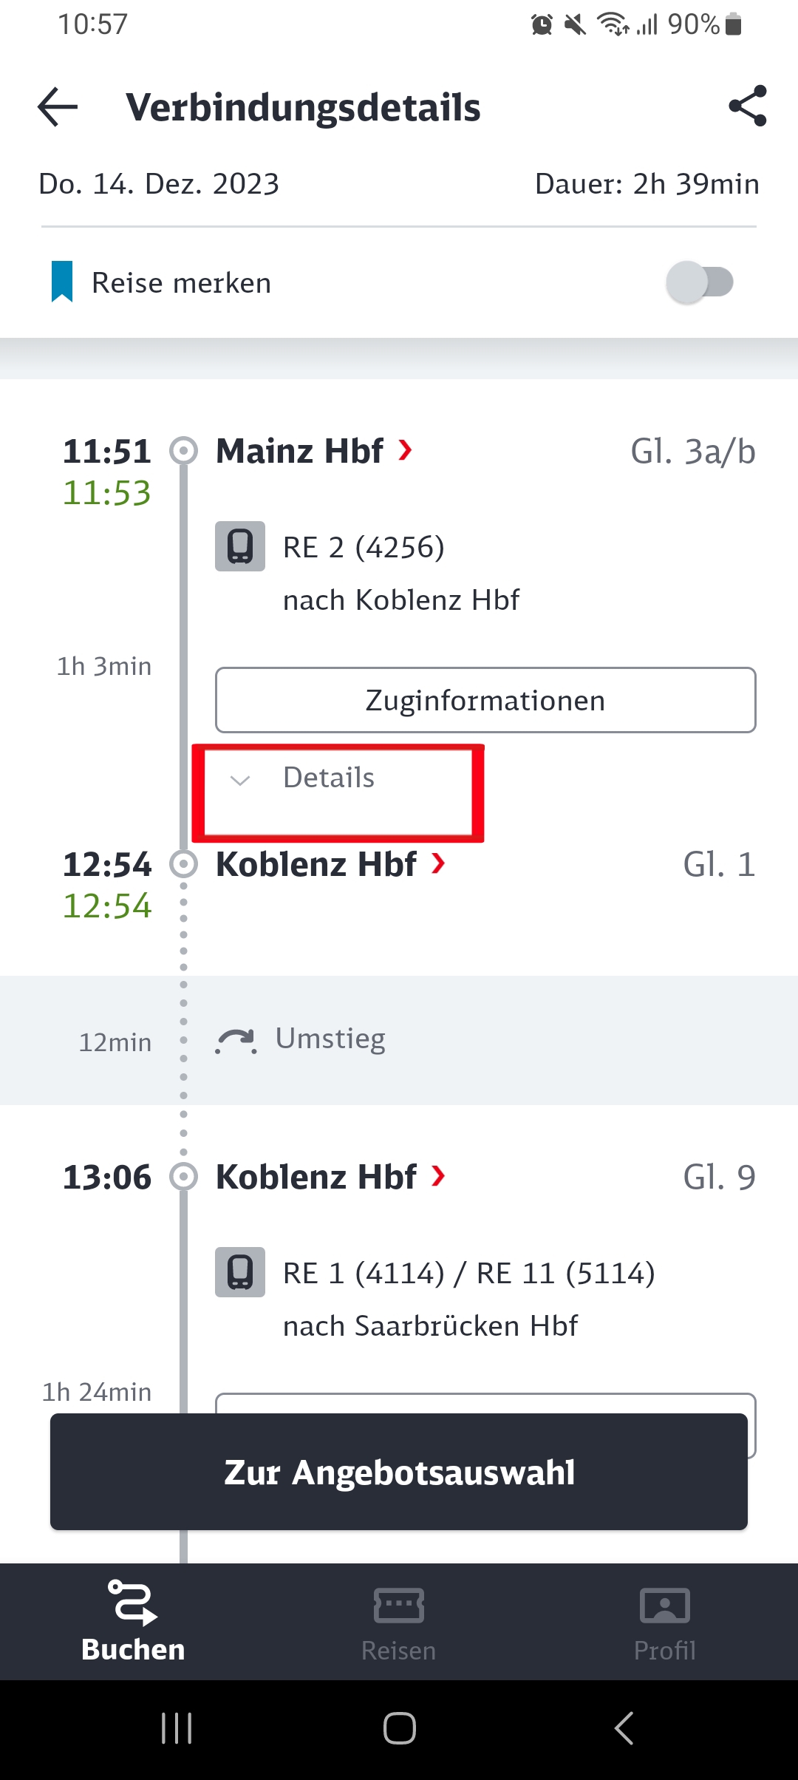Tap the Android recent apps button
Screen dimensions: 798x1780
[x=177, y=1728]
